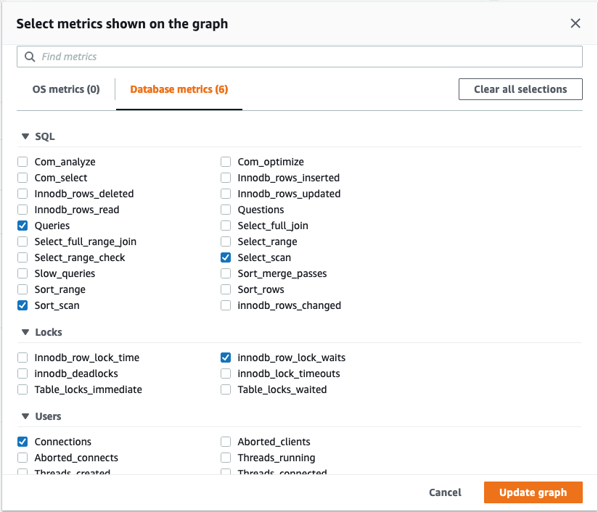Collapse the Users section
This screenshot has width=598, height=512.
coord(25,416)
